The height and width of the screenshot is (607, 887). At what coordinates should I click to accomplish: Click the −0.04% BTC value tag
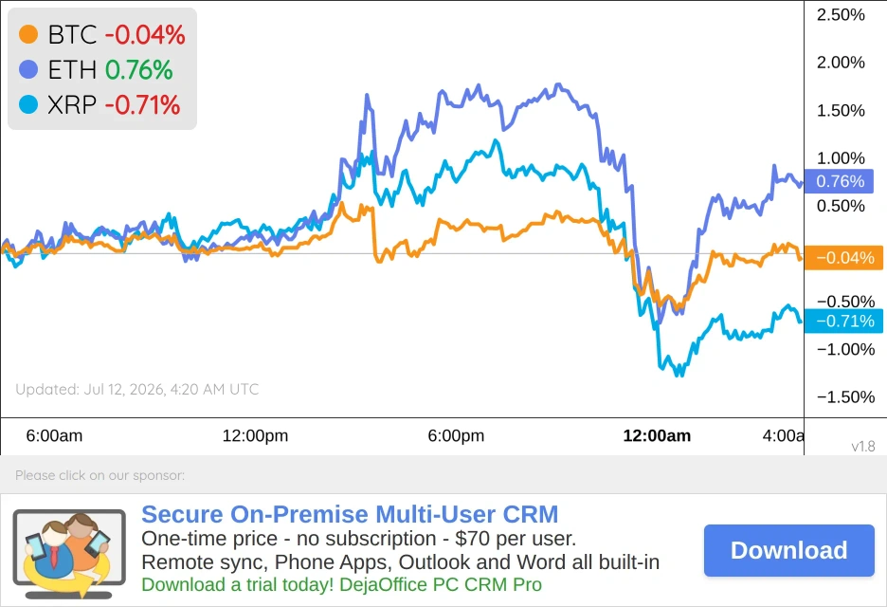(x=843, y=258)
